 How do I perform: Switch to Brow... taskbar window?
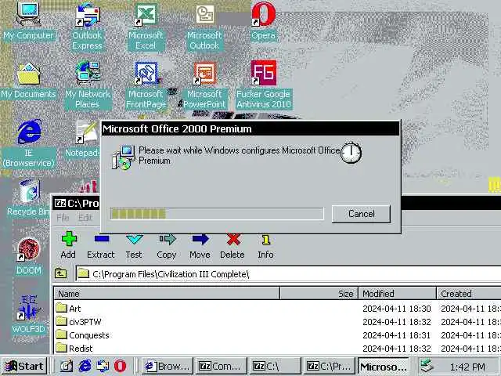tap(168, 366)
